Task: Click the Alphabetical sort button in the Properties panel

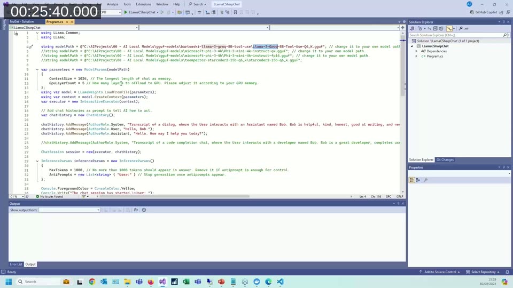Action: coord(418,180)
